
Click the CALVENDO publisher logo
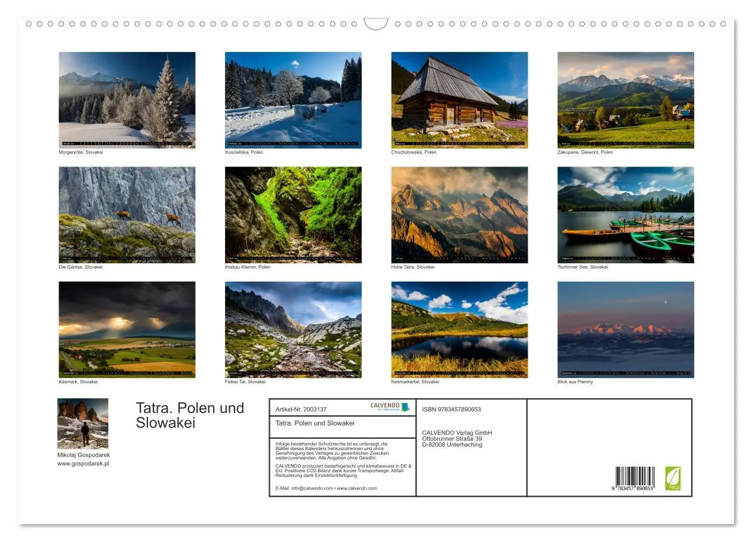pos(387,408)
